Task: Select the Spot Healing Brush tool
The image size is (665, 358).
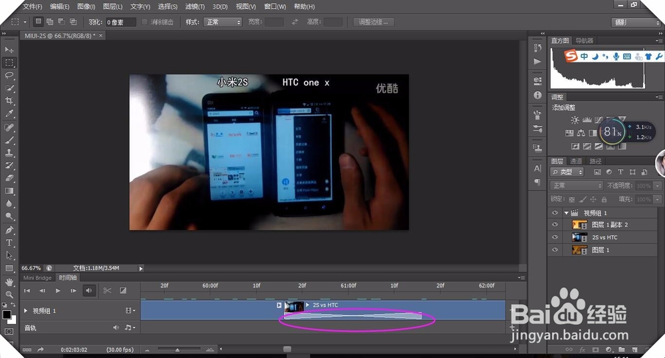Action: click(9, 127)
